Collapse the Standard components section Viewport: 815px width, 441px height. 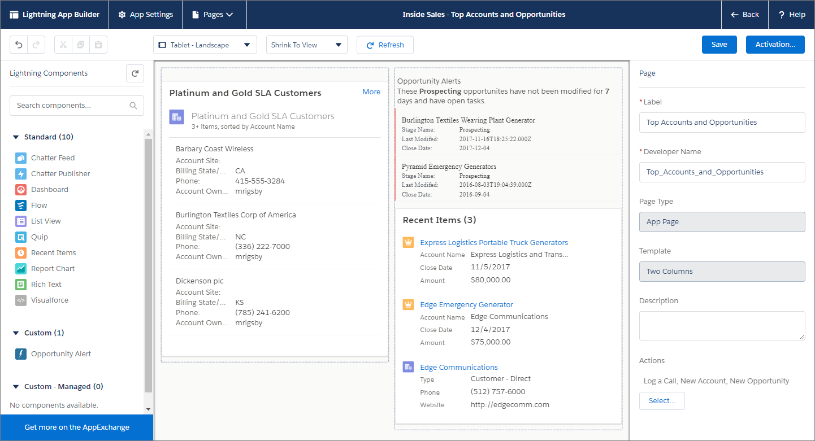pos(16,137)
